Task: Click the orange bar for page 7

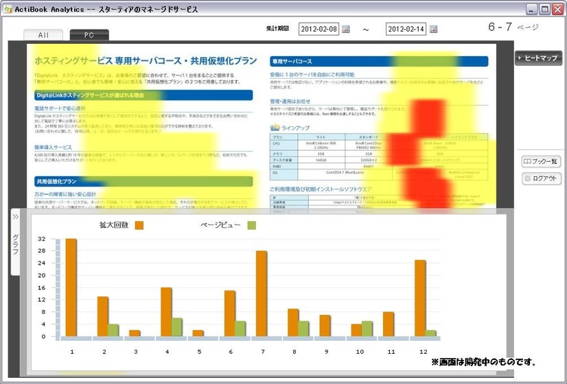Action: click(262, 293)
